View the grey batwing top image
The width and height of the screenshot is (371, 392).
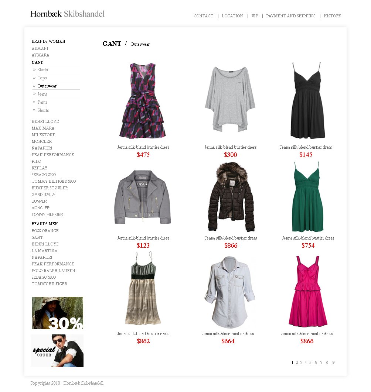[230, 99]
